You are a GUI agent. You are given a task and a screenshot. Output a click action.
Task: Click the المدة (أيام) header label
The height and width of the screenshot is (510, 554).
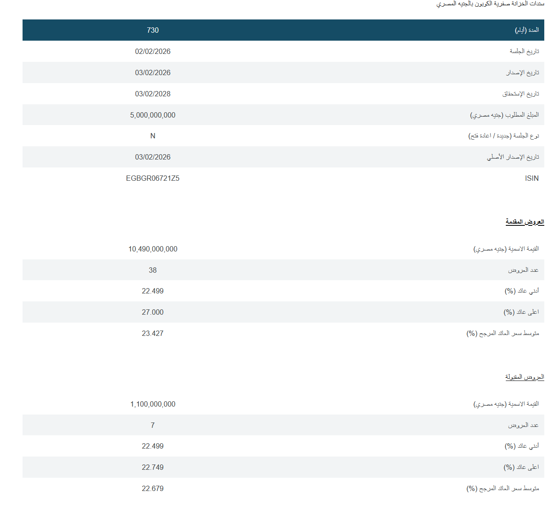tap(527, 30)
